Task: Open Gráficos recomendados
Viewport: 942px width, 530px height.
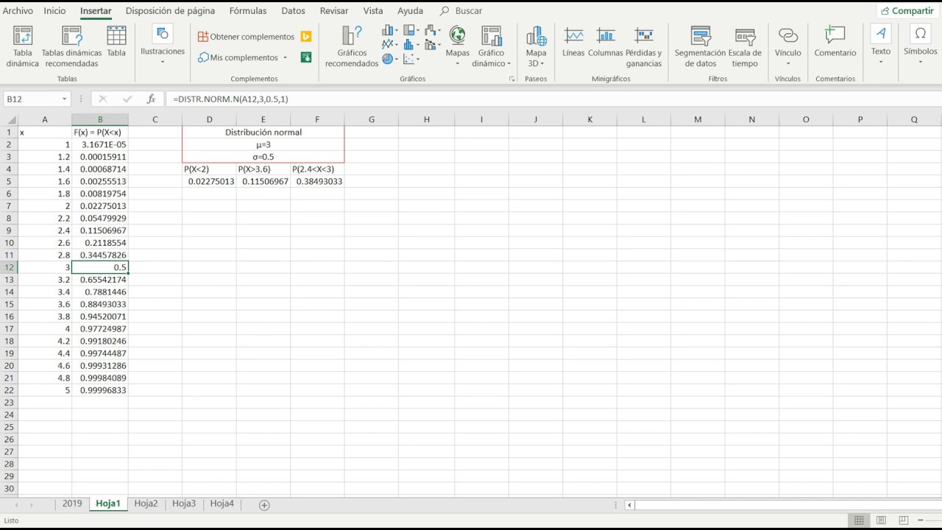Action: [352, 46]
